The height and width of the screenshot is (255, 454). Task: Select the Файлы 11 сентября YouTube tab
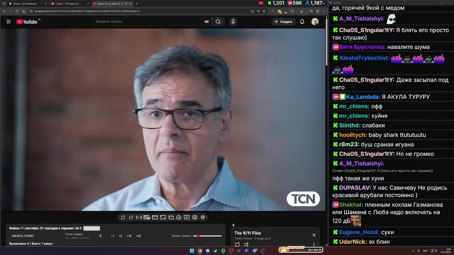click(x=112, y=4)
